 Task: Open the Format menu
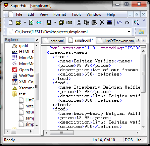click(60, 14)
